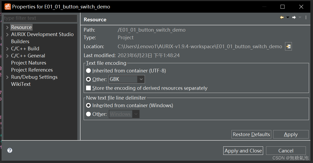Open the Builders properties page
This screenshot has height=163, width=313.
(20, 41)
